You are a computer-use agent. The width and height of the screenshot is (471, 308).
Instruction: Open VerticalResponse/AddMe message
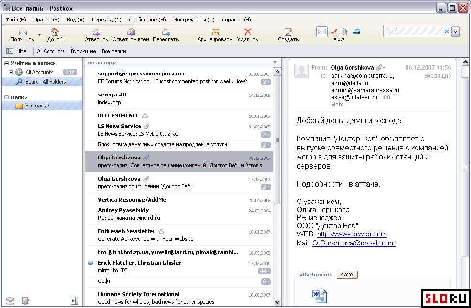(179, 200)
